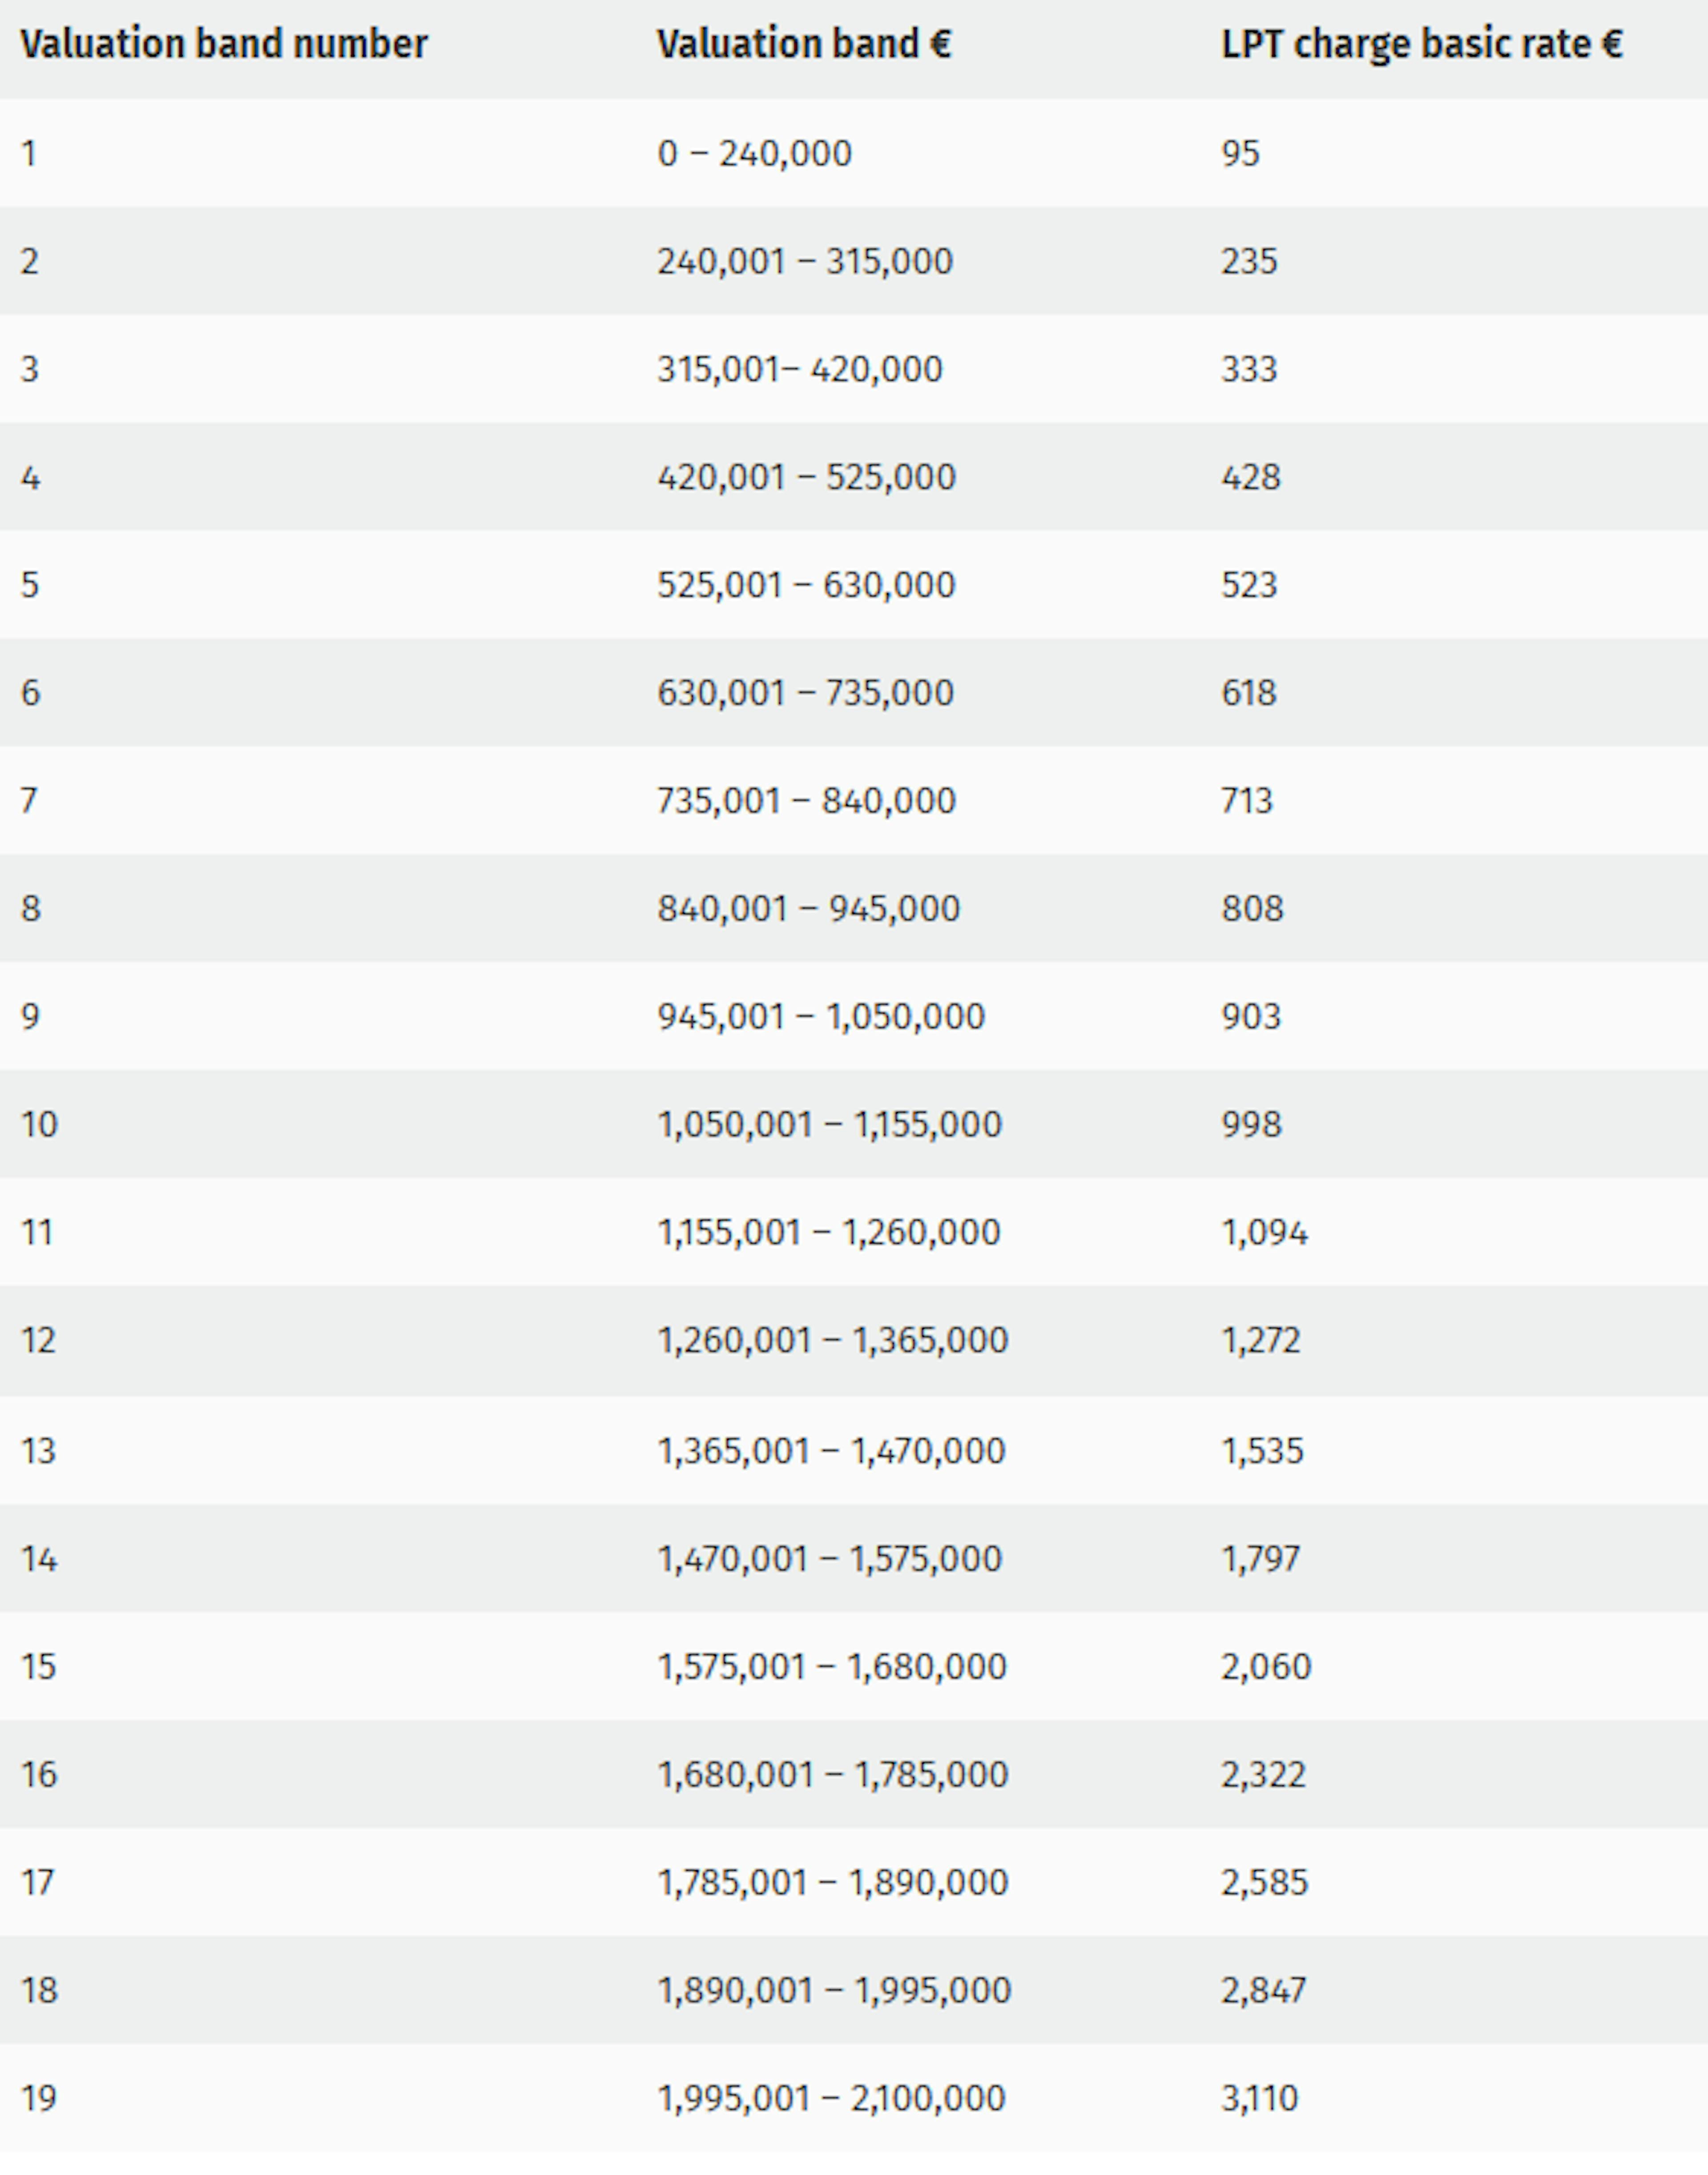Screen dimensions: 1708x2175
Task: Select the '240,001 – 315,000' band cell
Action: [x=804, y=262]
